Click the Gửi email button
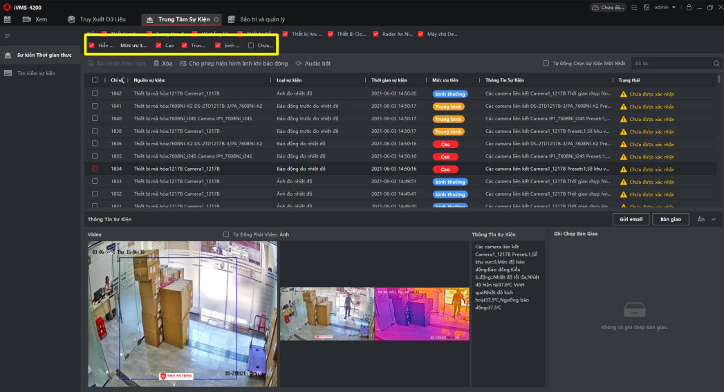This screenshot has width=724, height=392. pyautogui.click(x=631, y=219)
